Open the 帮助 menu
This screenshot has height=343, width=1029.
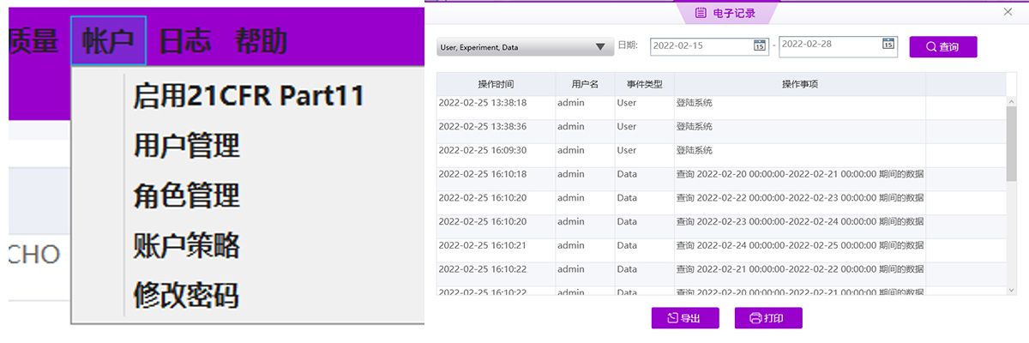(261, 41)
